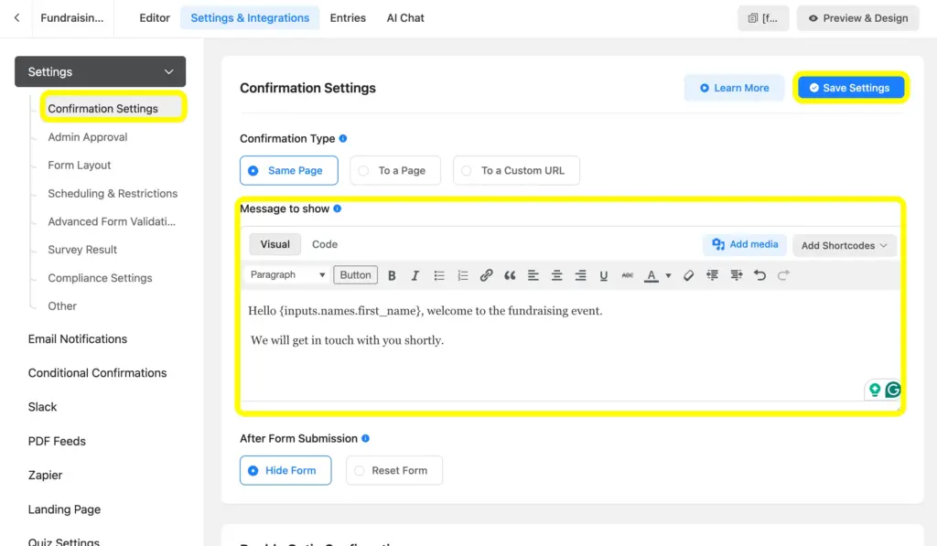Insert a bulleted list
Viewport: 937px width, 546px height.
[438, 275]
